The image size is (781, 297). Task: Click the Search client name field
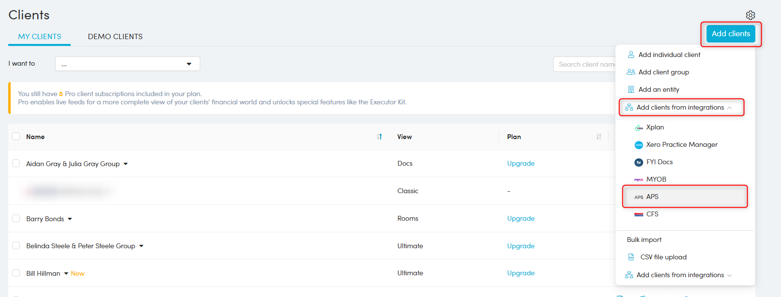point(585,64)
